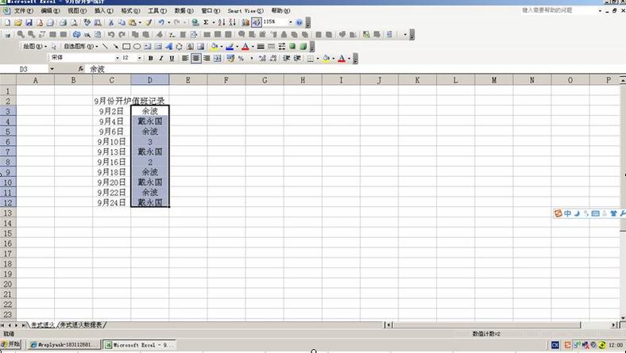Screen dimensions: 626x353
Task: Select column F header
Action: pyautogui.click(x=226, y=80)
